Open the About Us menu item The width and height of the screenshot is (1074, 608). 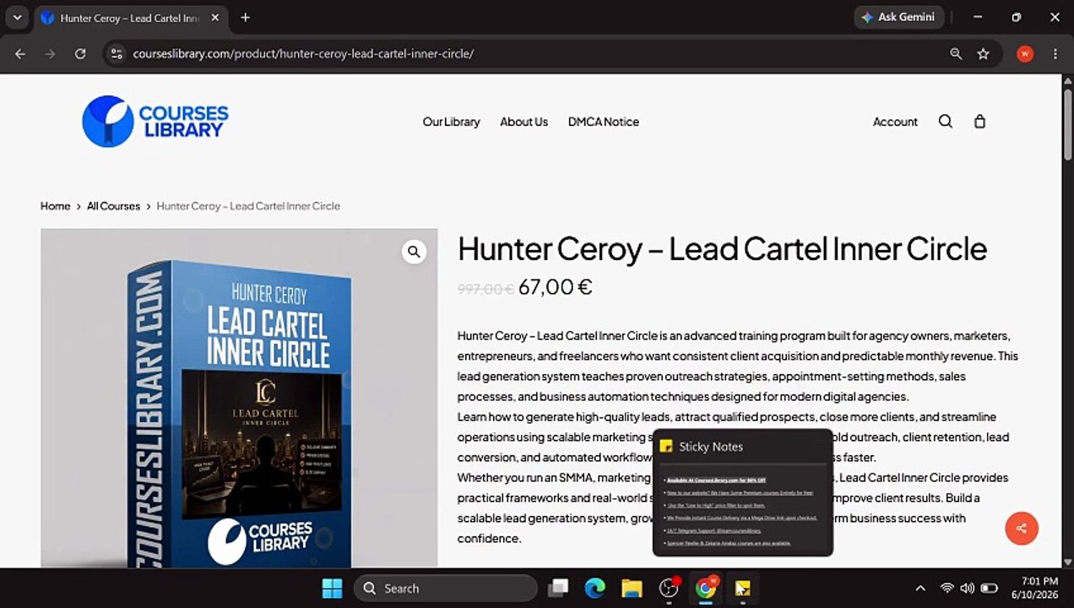point(523,122)
